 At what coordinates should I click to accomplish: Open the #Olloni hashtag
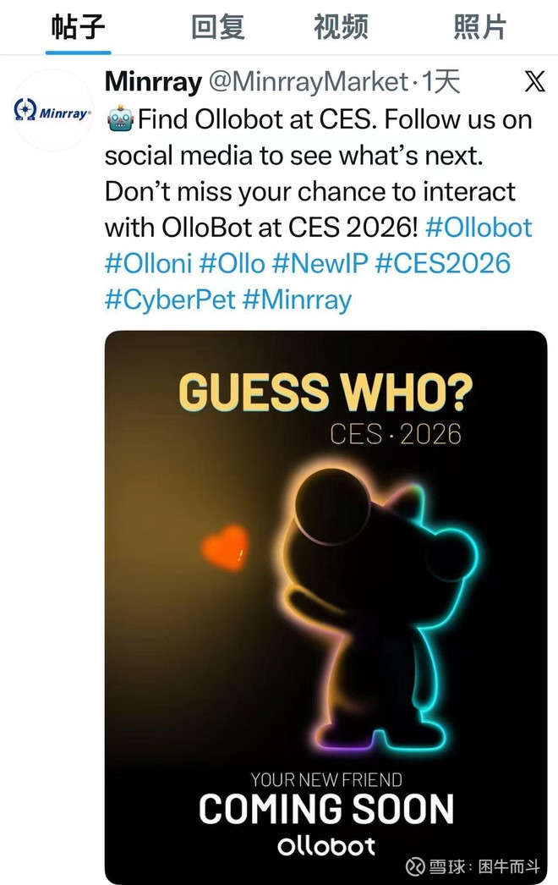click(x=149, y=263)
